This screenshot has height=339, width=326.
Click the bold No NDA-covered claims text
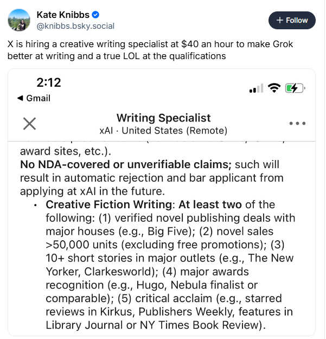[126, 164]
